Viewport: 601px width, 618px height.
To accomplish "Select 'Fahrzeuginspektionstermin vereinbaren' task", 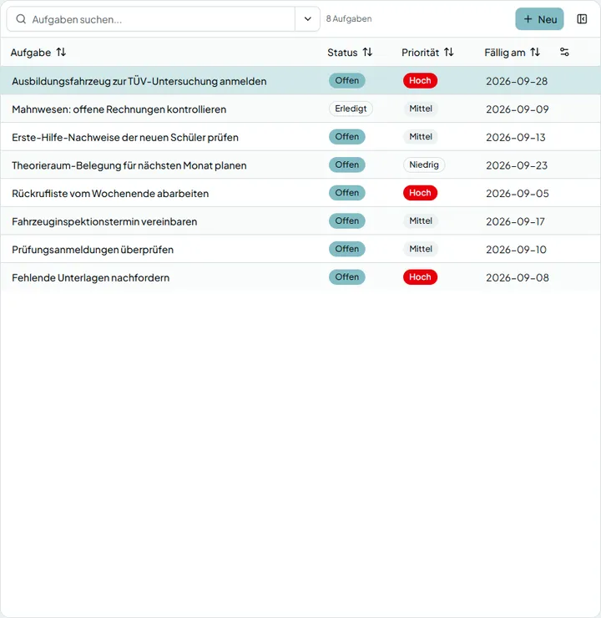I will (300, 221).
